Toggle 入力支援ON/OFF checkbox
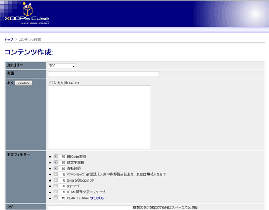The width and height of the screenshot is (269, 210). [x=51, y=83]
